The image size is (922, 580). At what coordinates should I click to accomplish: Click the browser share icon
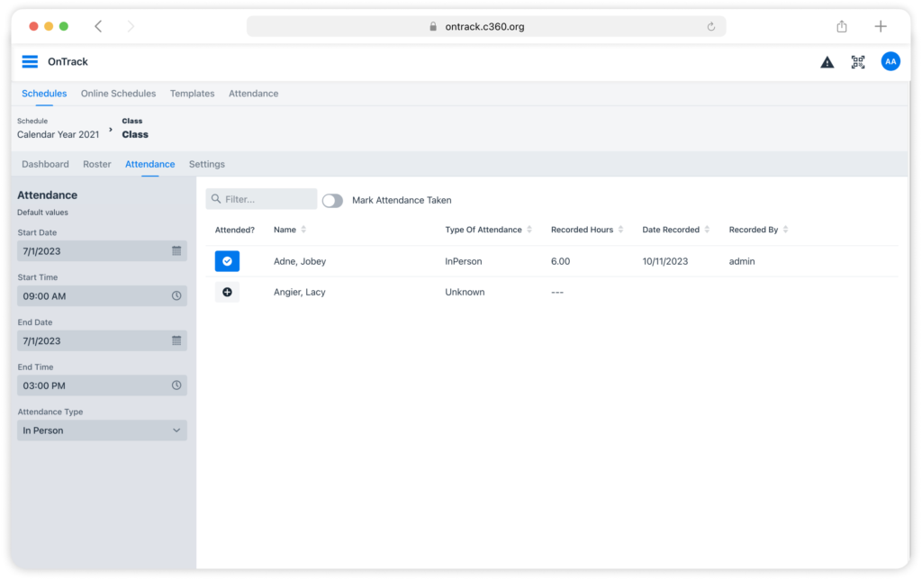pyautogui.click(x=842, y=27)
